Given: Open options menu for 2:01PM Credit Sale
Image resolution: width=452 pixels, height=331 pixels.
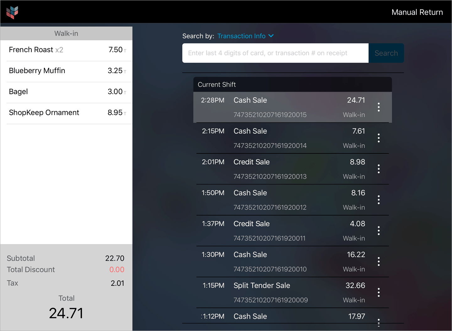Looking at the screenshot, I should click(379, 169).
